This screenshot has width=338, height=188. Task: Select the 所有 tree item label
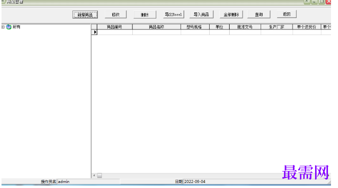tap(16, 27)
